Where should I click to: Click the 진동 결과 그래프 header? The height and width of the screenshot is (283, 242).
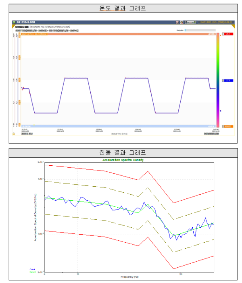coord(123,152)
